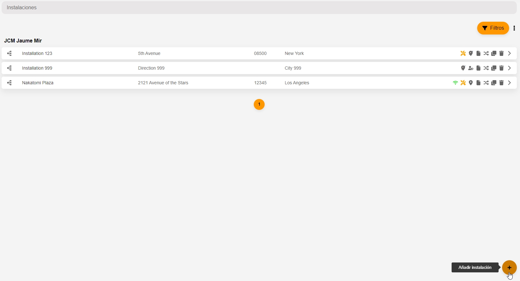The image size is (520, 281).
Task: Click the Installation 123 name
Action: pos(37,53)
